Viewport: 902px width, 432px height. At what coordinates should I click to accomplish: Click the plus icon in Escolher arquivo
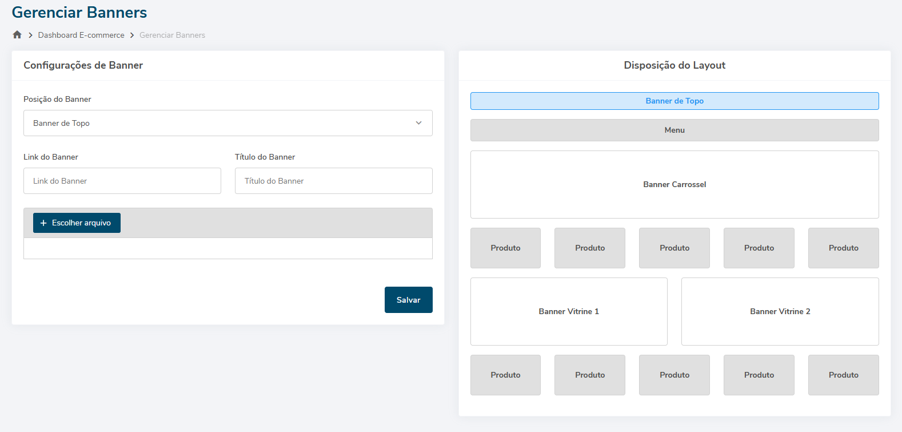click(43, 223)
